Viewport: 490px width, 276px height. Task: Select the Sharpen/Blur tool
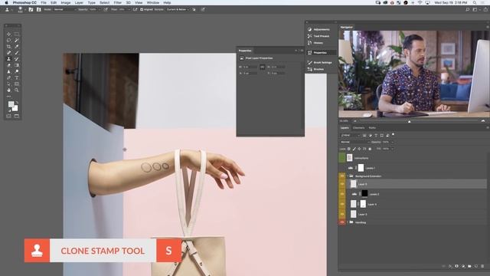pyautogui.click(x=8, y=71)
